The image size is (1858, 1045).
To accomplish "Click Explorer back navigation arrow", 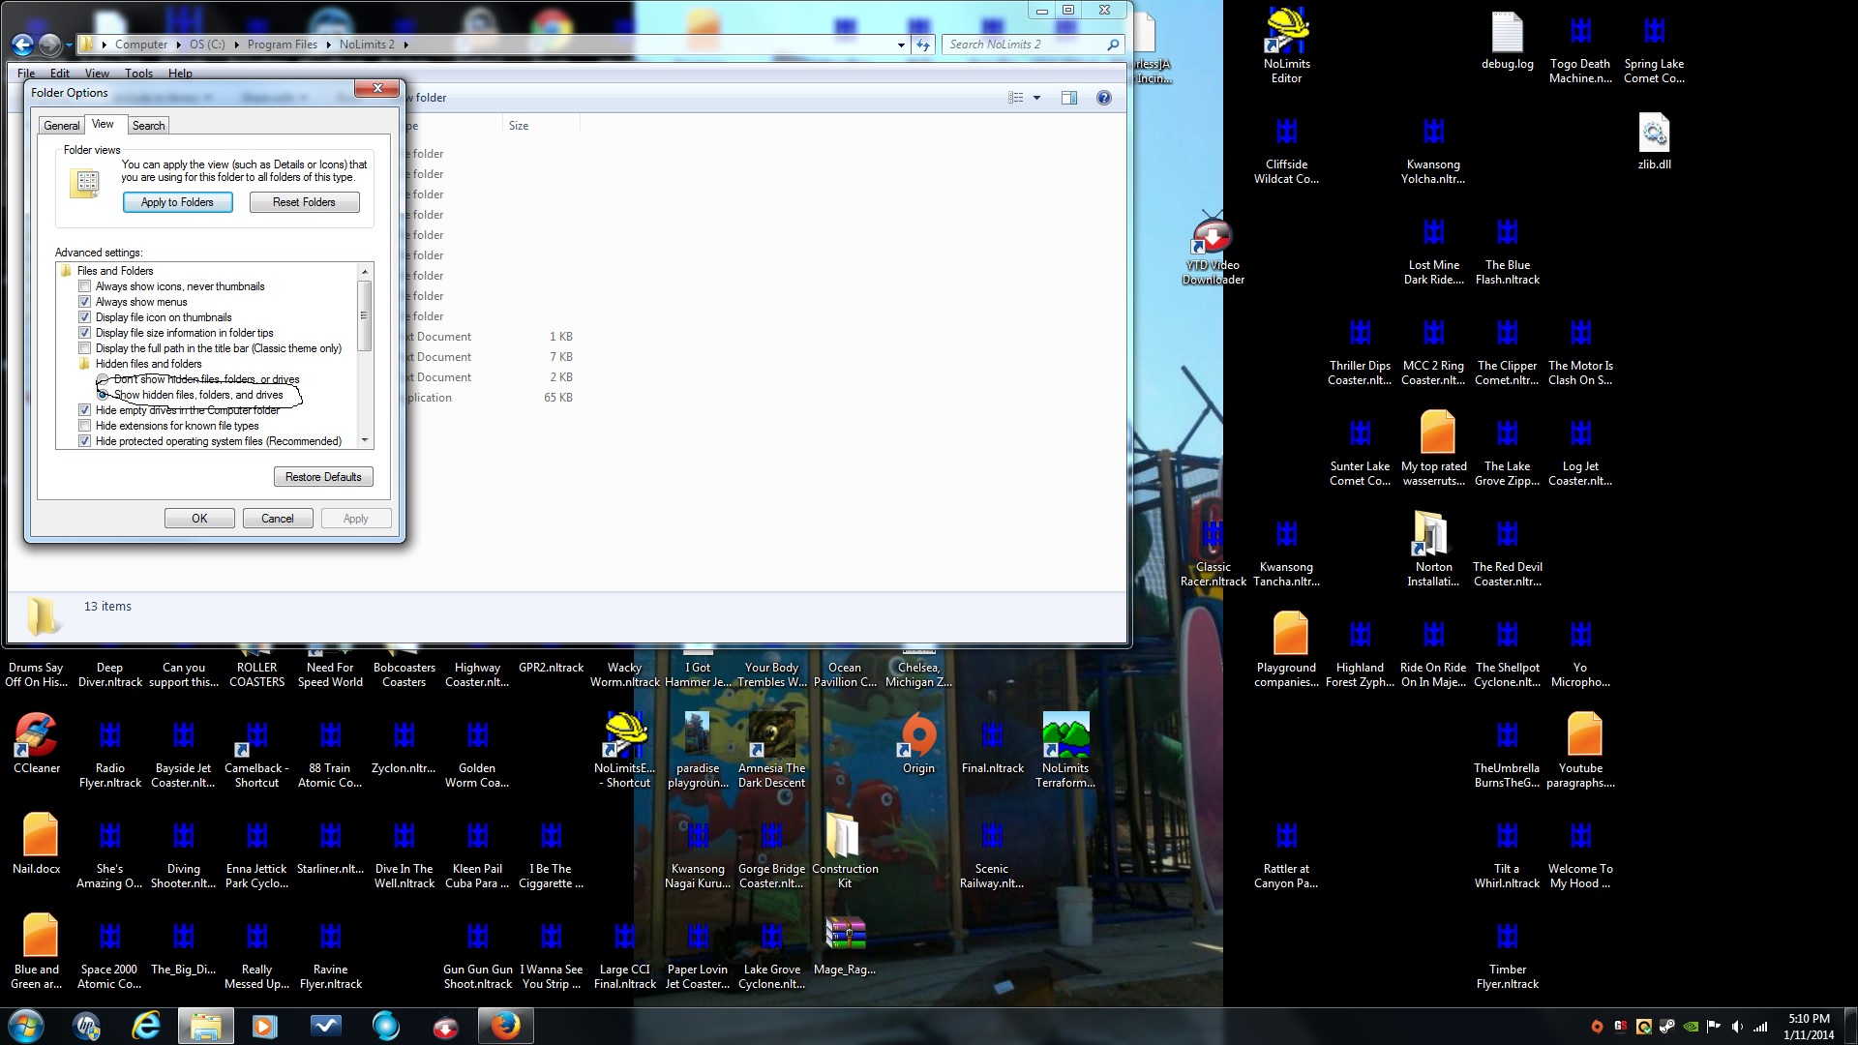I will coord(22,45).
